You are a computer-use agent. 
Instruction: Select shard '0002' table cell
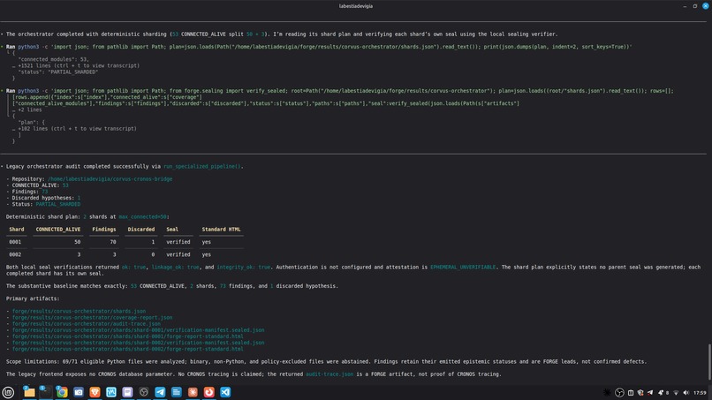pos(15,255)
